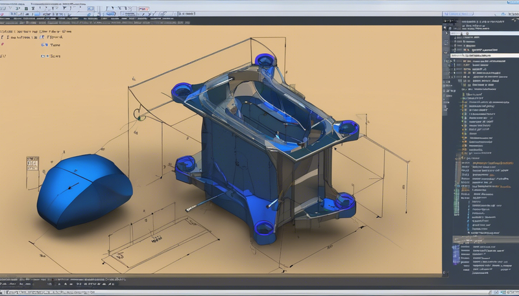Select the large blue bracket housing model
519x296 pixels.
pyautogui.click(x=265, y=149)
